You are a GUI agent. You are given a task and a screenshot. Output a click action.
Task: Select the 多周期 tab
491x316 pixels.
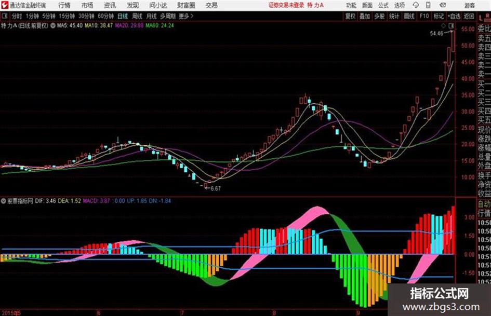pyautogui.click(x=168, y=16)
